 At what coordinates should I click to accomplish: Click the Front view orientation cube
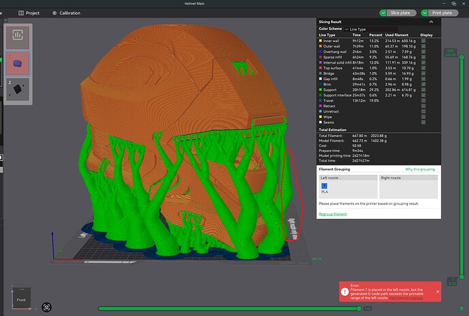(x=21, y=298)
